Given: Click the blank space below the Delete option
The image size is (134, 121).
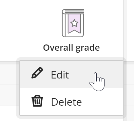Looking at the screenshot, I should 71,112.
